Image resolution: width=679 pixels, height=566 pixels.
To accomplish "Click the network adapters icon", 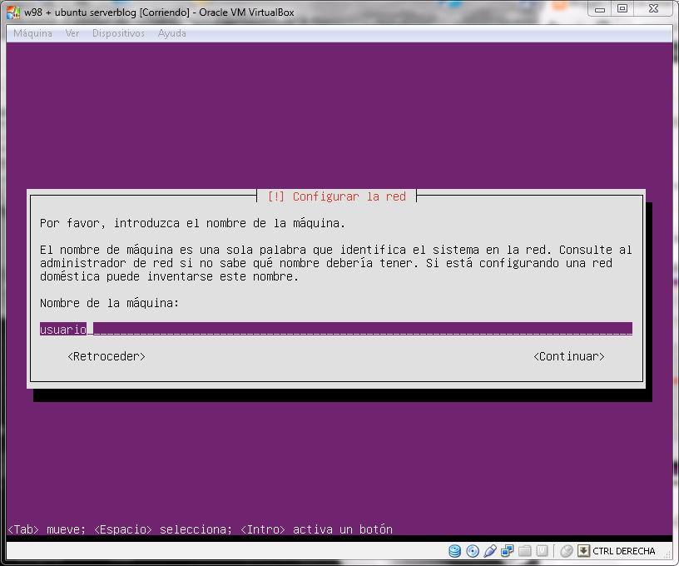I will 507,551.
